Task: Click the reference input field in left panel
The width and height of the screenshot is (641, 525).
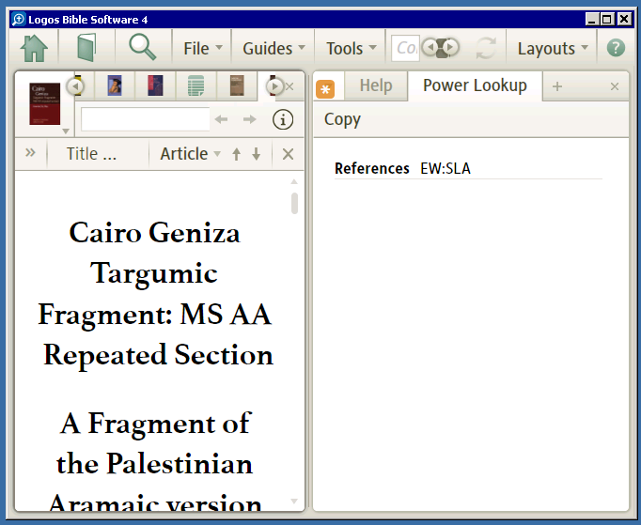Action: [x=145, y=119]
